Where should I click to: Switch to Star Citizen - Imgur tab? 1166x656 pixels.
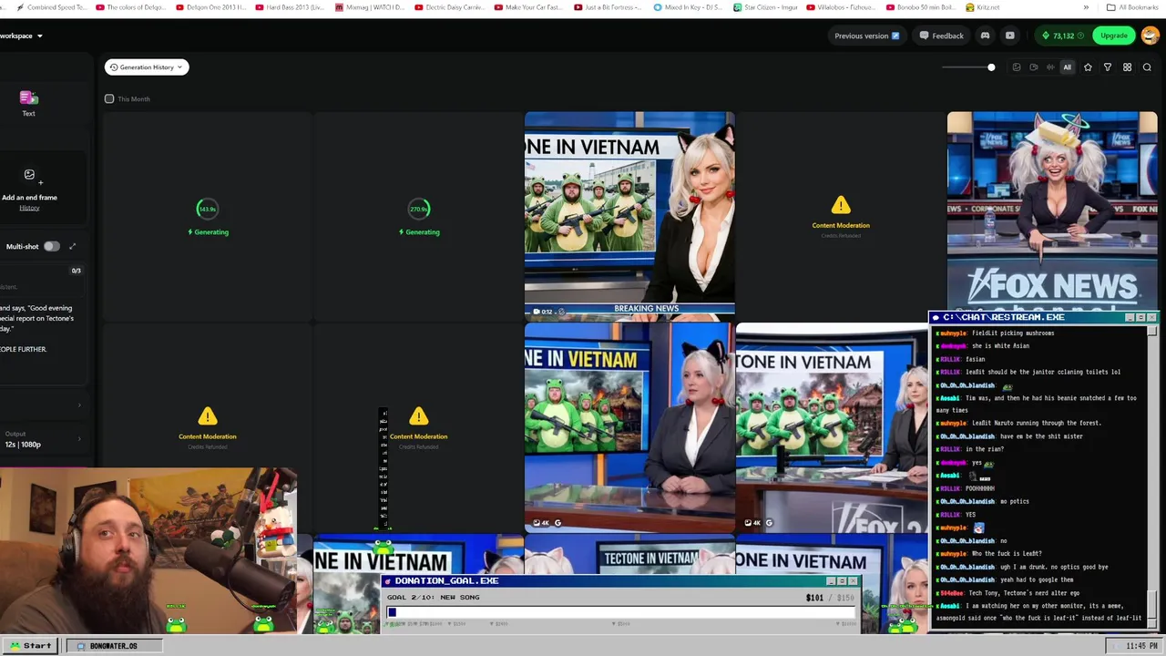point(765,7)
